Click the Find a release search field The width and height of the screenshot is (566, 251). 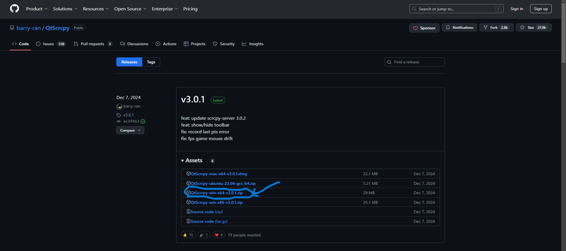415,62
